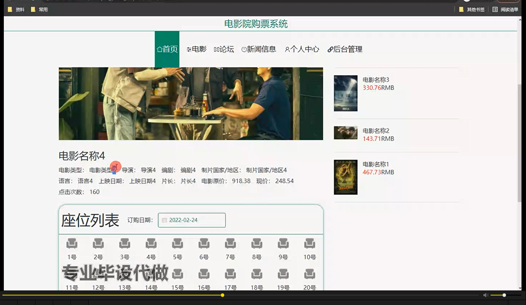Viewport: 526px width, 305px height.
Task: Click the 电影原价 918.38 value
Action: 241,181
